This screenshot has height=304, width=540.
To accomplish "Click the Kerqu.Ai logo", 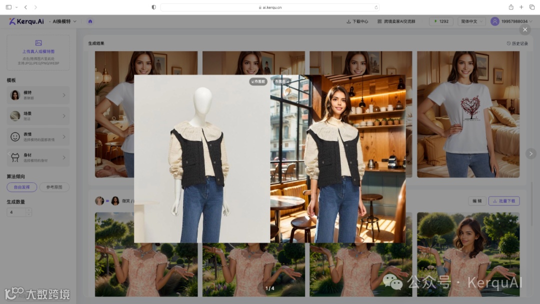I will (x=26, y=21).
